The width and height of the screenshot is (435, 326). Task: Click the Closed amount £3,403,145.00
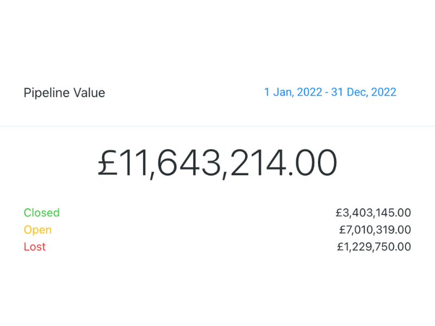pos(373,212)
